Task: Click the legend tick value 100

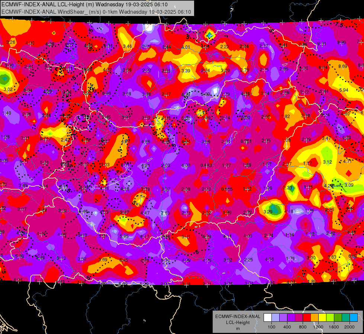Action: (x=271, y=327)
